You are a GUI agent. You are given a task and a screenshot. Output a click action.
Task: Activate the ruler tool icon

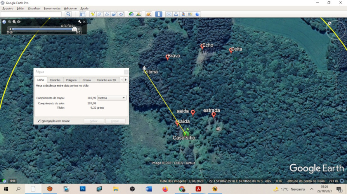[159, 14]
